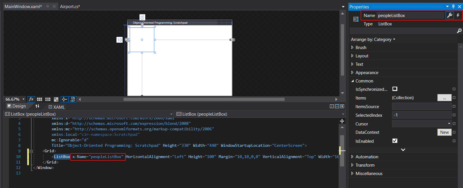Close the MainWindow.xaml tab
The image size is (463, 188).
pyautogui.click(x=54, y=6)
